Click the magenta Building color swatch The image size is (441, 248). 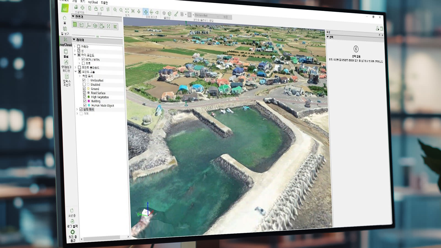click(x=89, y=101)
